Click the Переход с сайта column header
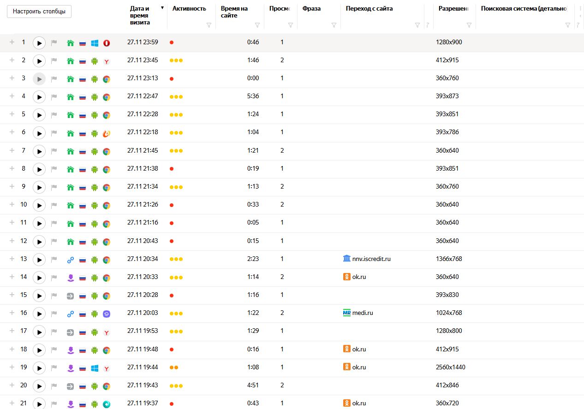The width and height of the screenshot is (584, 409). pos(369,8)
